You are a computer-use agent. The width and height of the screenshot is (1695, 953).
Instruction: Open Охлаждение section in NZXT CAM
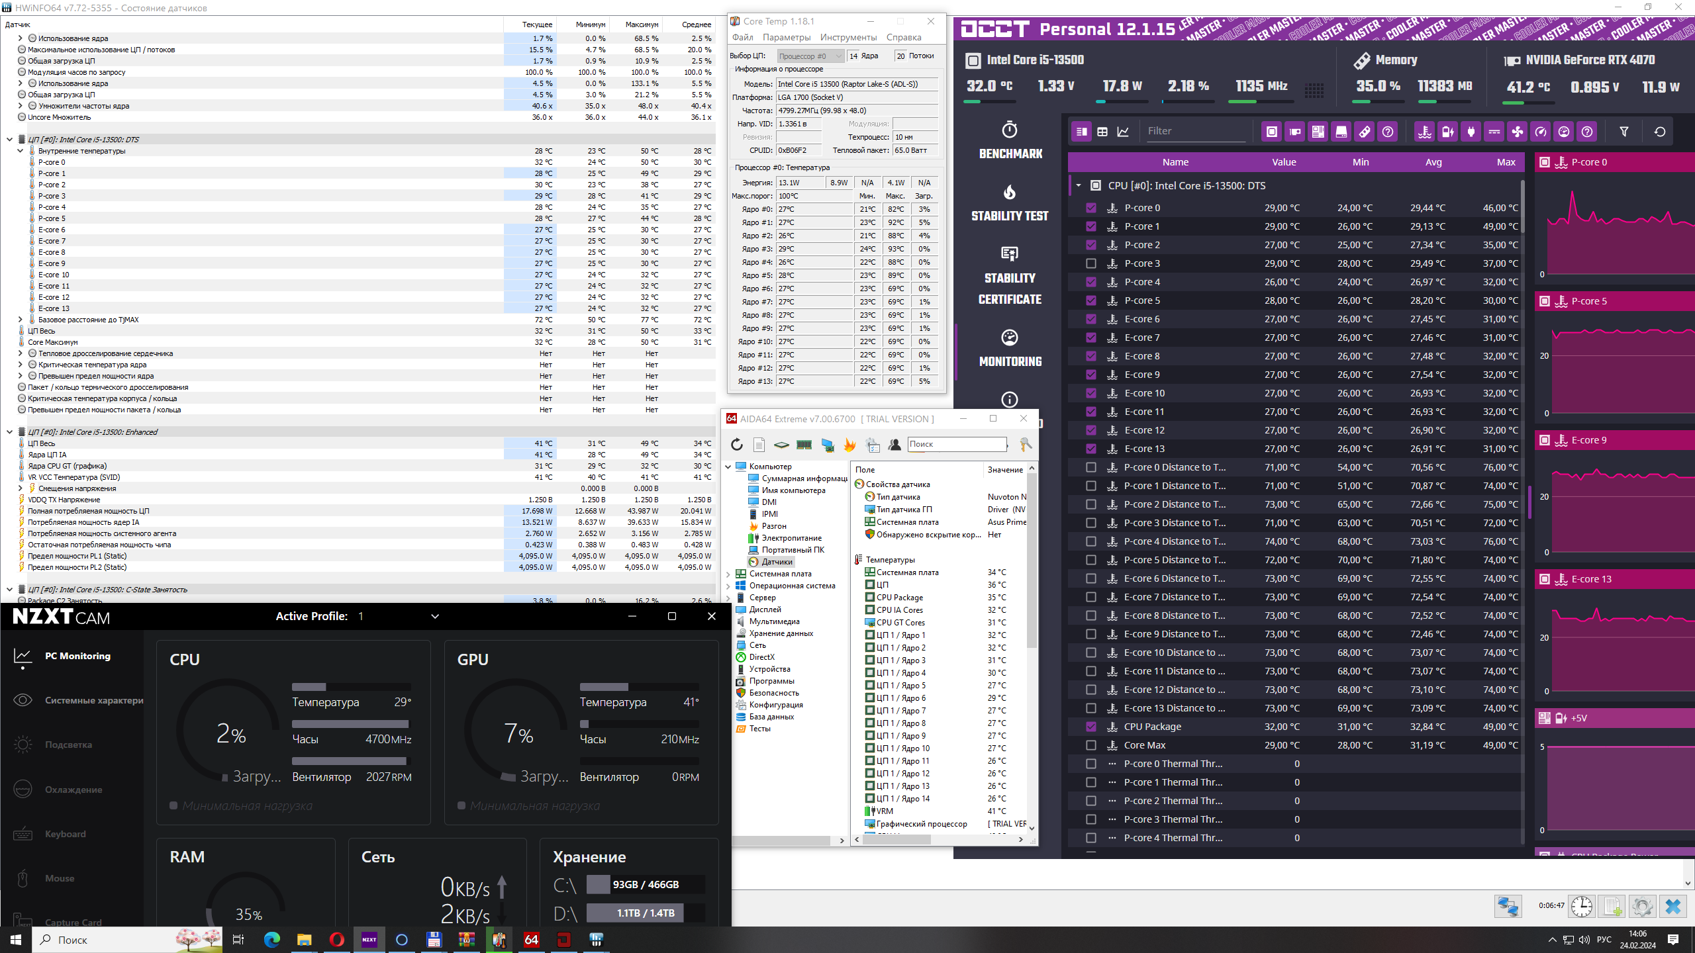[x=73, y=790]
